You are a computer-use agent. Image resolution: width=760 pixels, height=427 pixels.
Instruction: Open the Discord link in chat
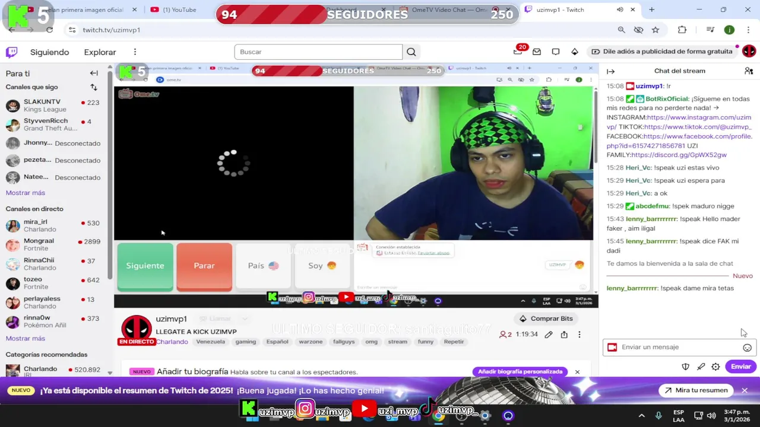679,155
